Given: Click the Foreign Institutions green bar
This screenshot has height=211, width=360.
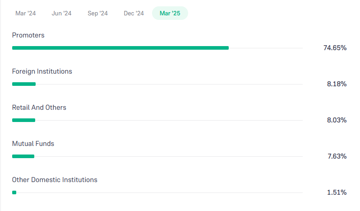Looking at the screenshot, I should 24,84.
